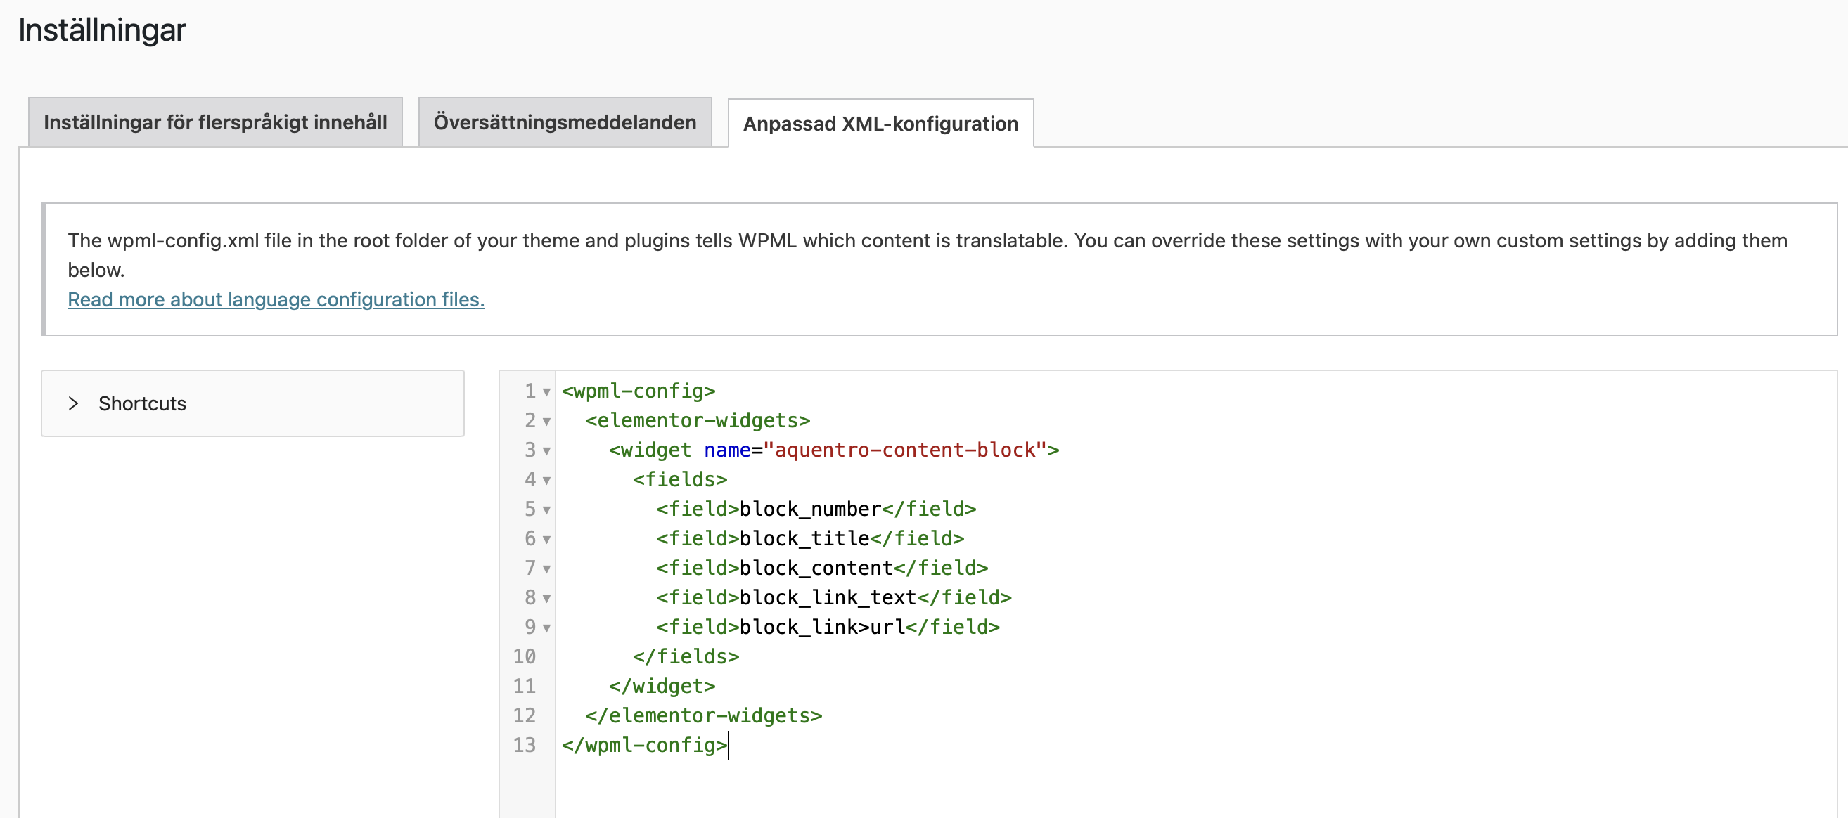Toggle fold arrow on line 6
This screenshot has height=818, width=1848.
[x=546, y=539]
